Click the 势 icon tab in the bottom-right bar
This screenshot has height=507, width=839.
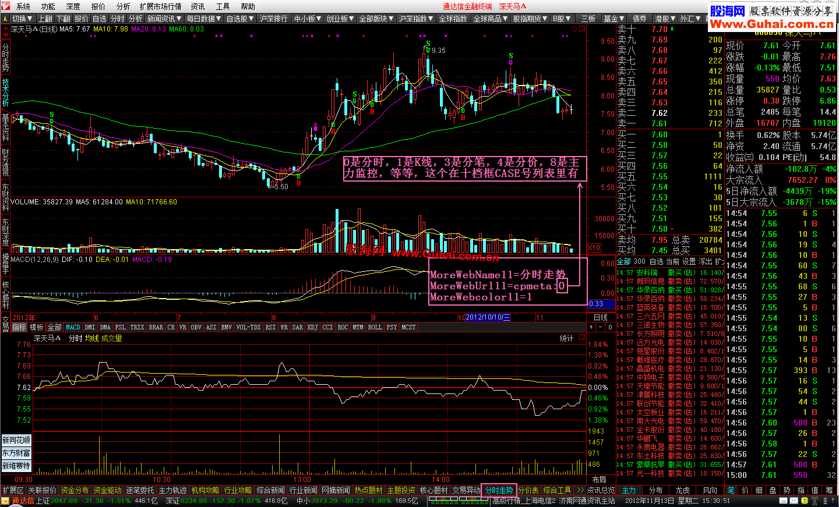787,490
